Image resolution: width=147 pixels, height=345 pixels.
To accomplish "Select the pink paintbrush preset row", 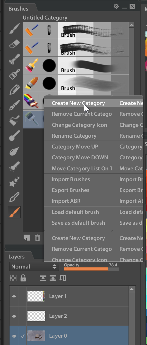I will coord(76,66).
